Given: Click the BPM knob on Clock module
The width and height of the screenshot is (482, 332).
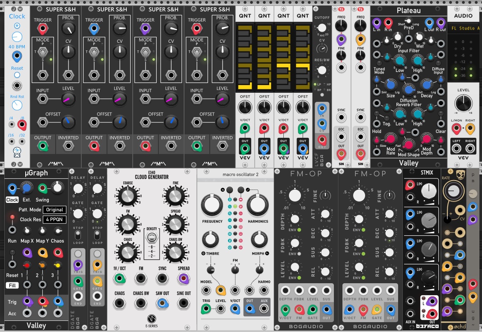Looking at the screenshot, I should [x=17, y=37].
